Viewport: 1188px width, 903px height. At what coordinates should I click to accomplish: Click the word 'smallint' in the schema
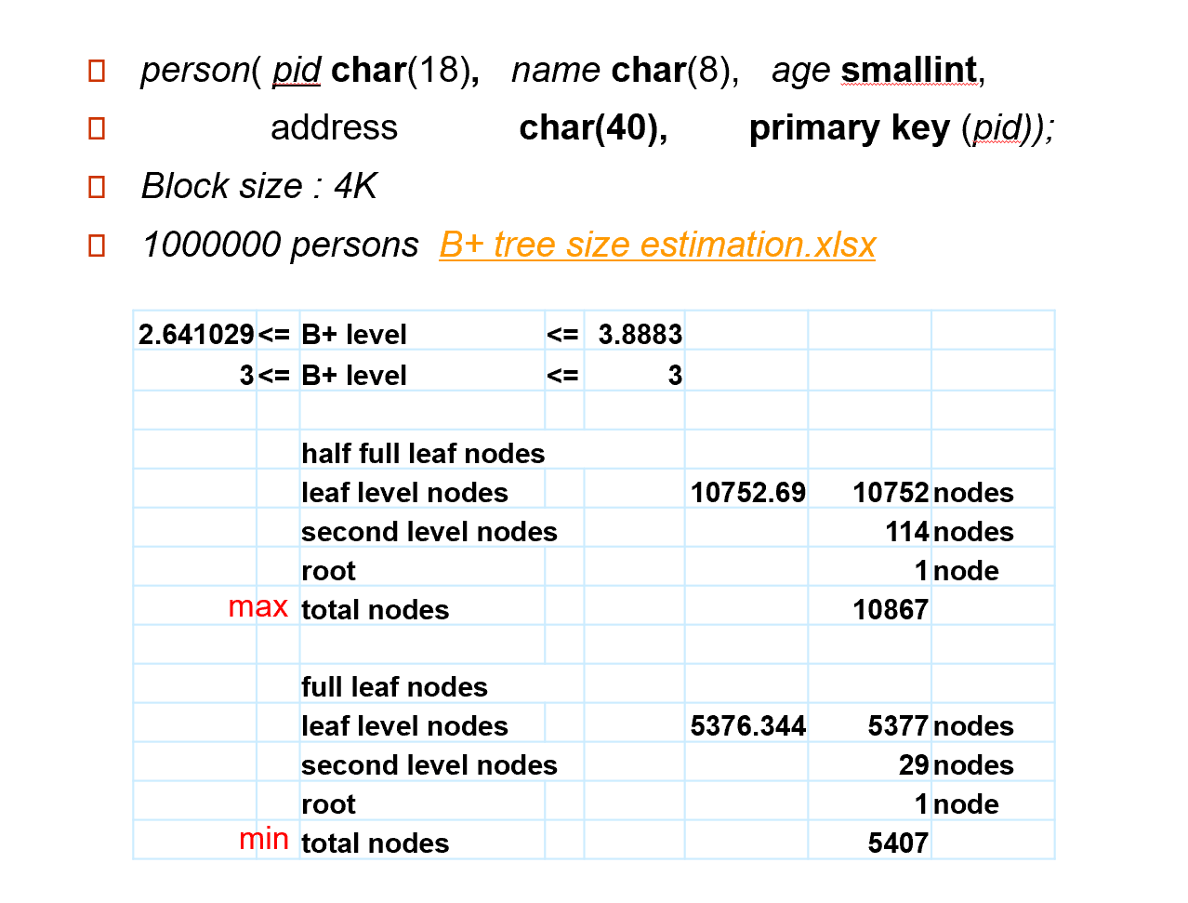click(908, 70)
